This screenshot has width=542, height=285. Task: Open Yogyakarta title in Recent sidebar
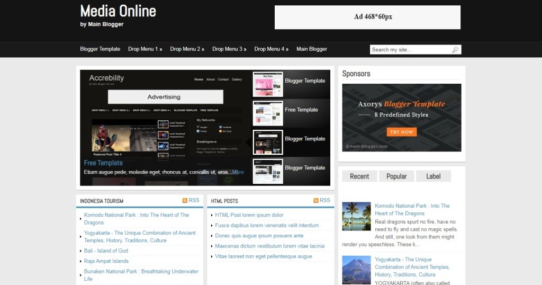tap(412, 267)
